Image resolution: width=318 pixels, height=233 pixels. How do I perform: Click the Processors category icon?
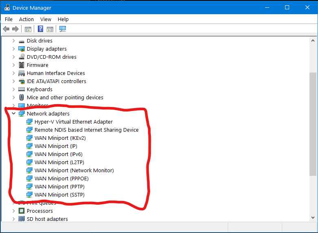22,211
